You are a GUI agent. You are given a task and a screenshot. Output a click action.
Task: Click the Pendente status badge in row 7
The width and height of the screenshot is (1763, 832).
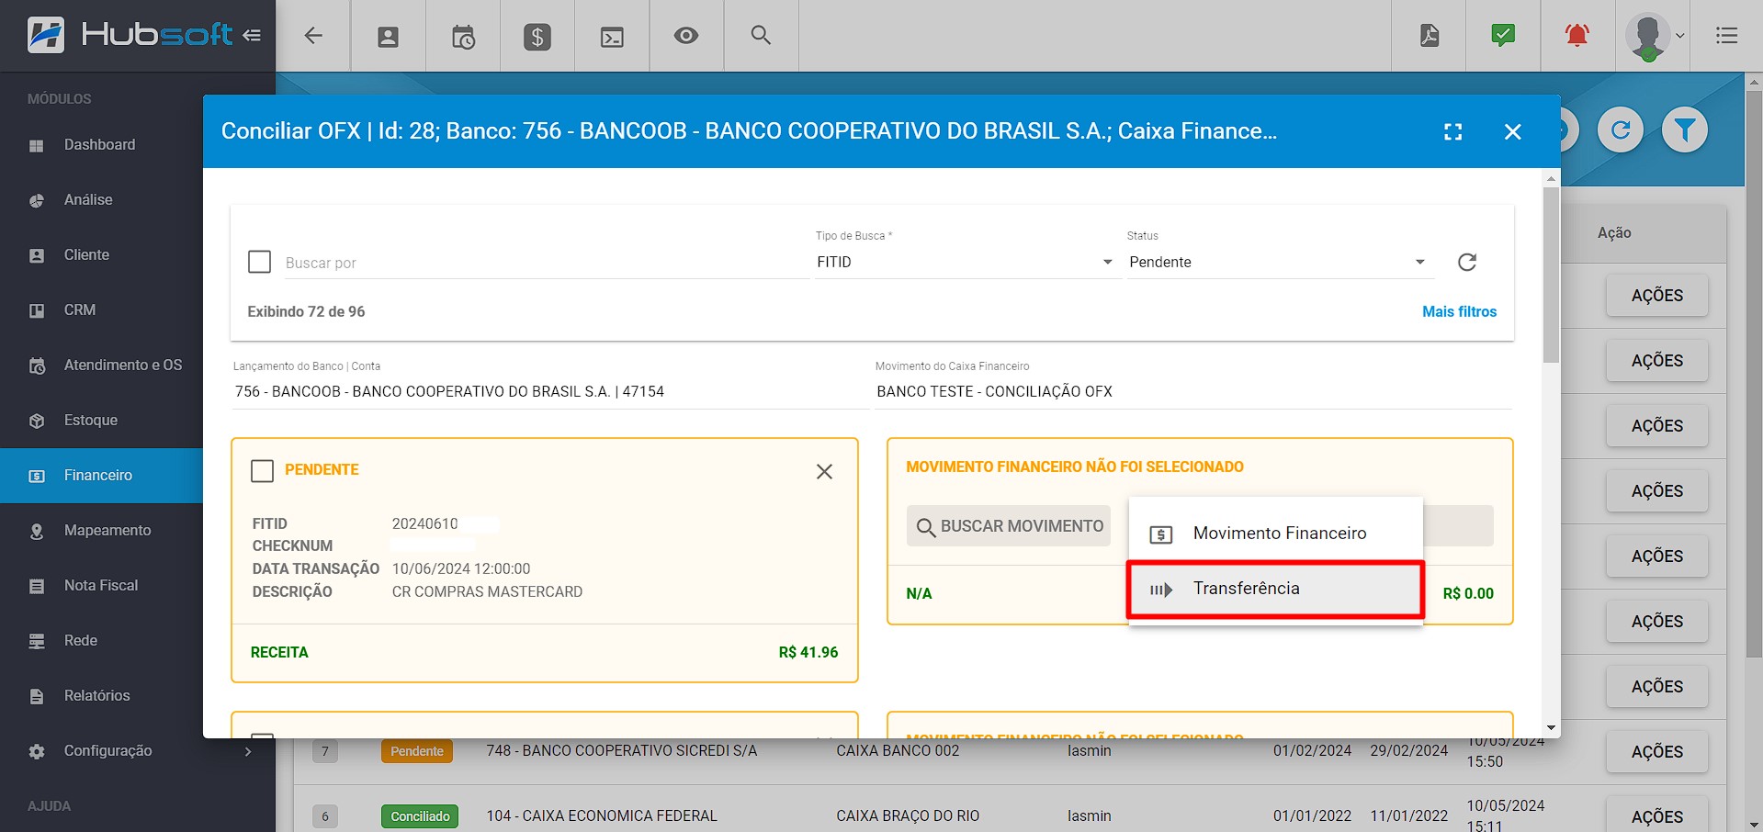417,751
